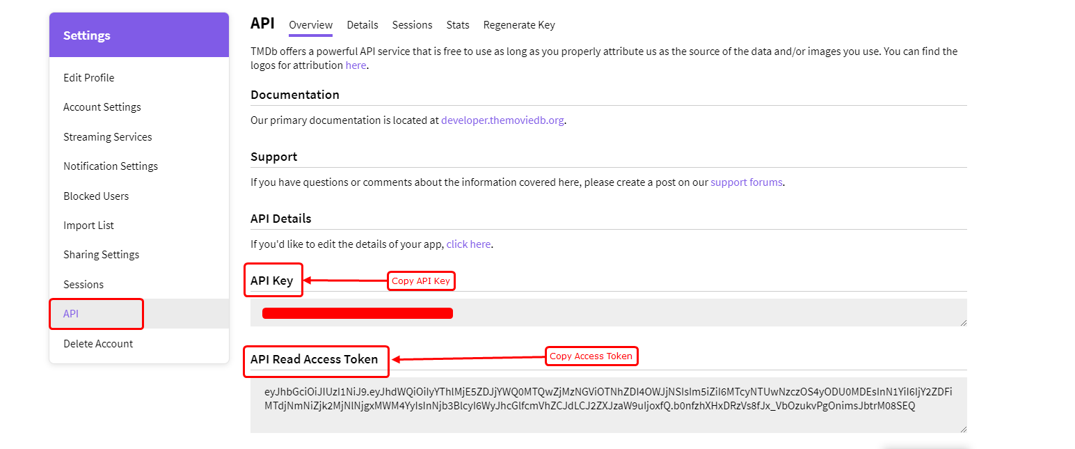The image size is (1075, 449).
Task: Open the Sessions tab beside Details
Action: [412, 25]
